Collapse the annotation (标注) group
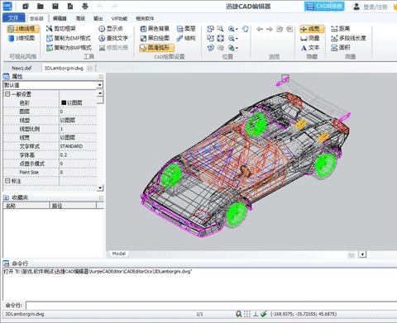The width and height of the screenshot is (397, 323). tap(7, 181)
